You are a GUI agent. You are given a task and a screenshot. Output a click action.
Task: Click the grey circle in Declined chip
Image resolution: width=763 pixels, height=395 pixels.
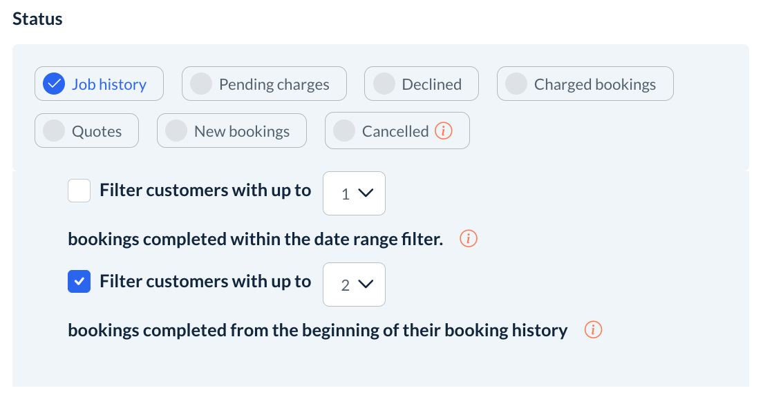point(384,84)
